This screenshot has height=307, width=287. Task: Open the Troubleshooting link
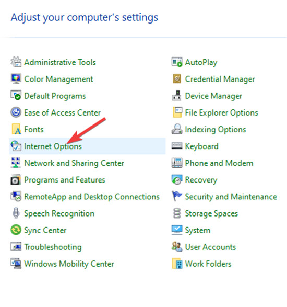click(x=53, y=247)
